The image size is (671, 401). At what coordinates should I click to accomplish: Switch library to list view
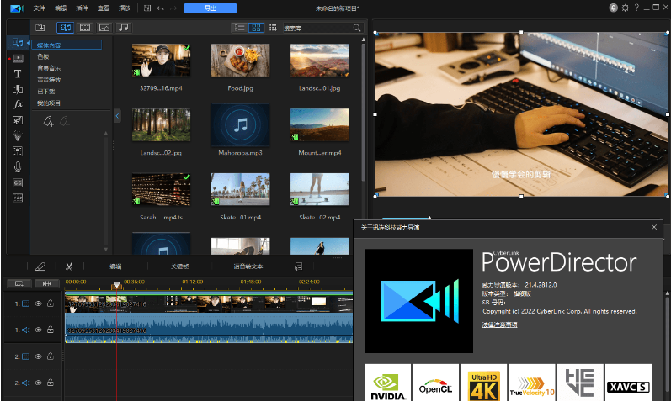click(238, 28)
